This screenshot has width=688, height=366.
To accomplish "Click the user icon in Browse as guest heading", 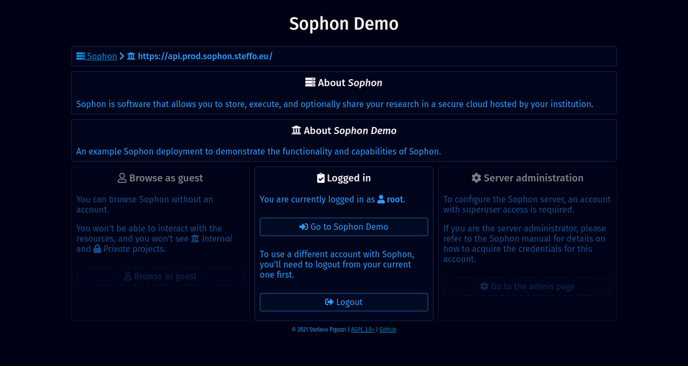I will [122, 178].
